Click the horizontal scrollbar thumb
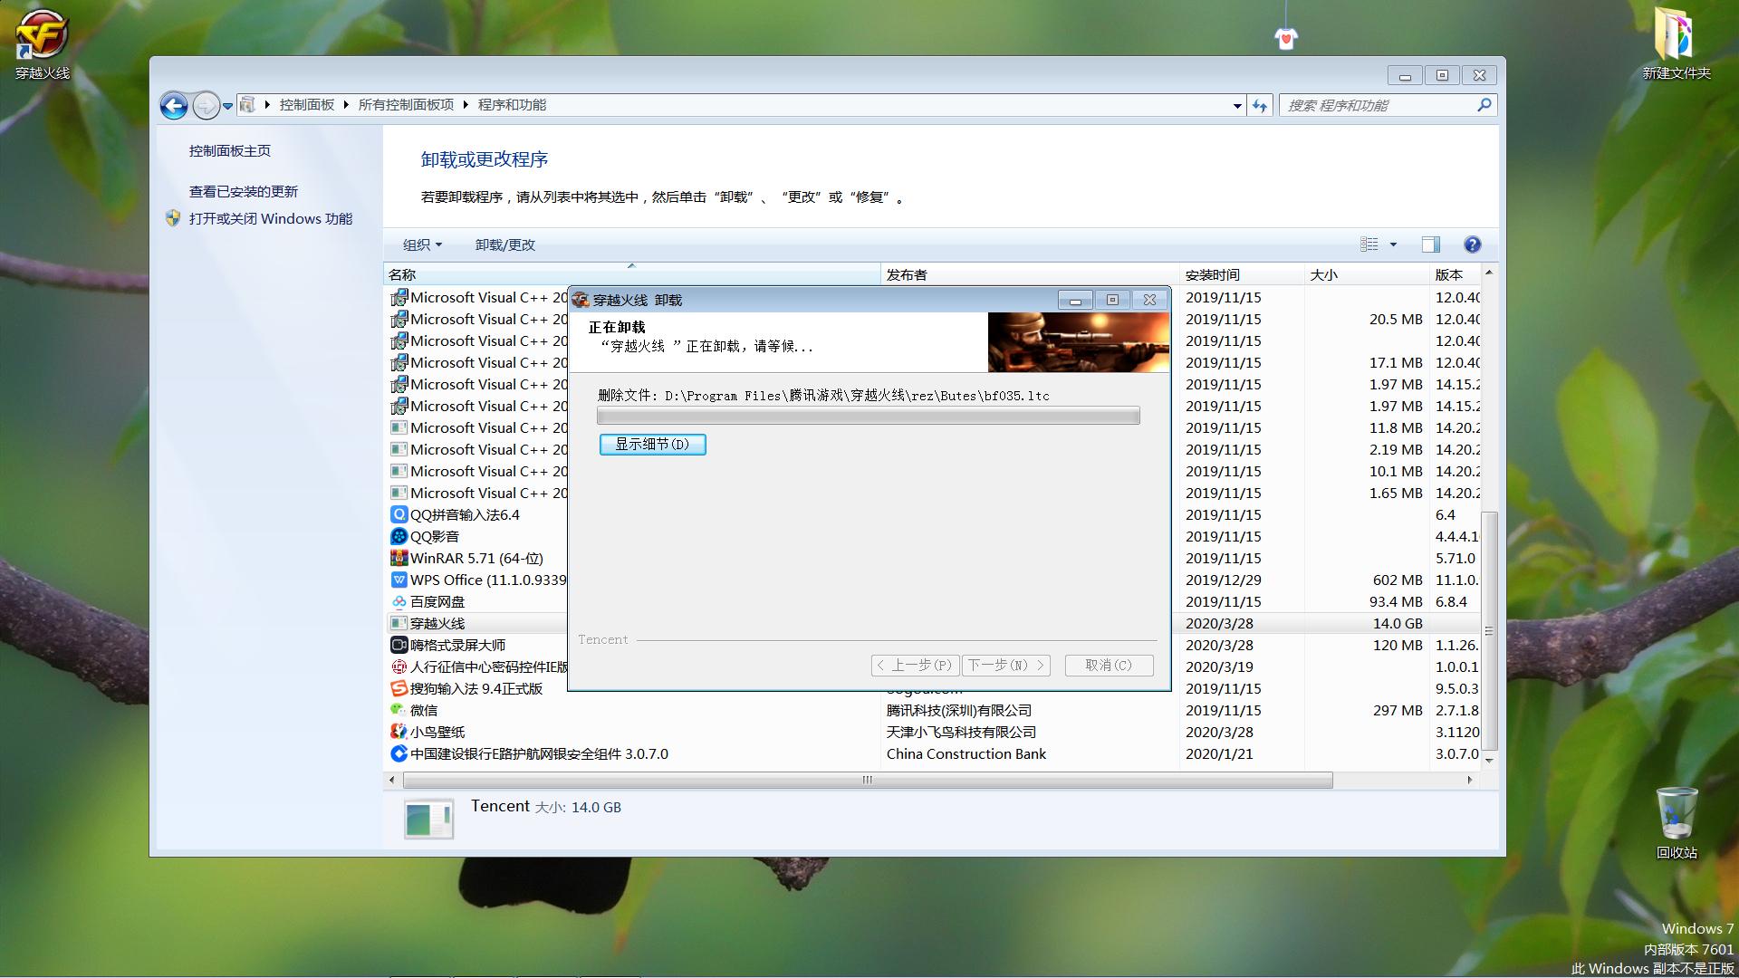The height and width of the screenshot is (978, 1739). (x=868, y=780)
